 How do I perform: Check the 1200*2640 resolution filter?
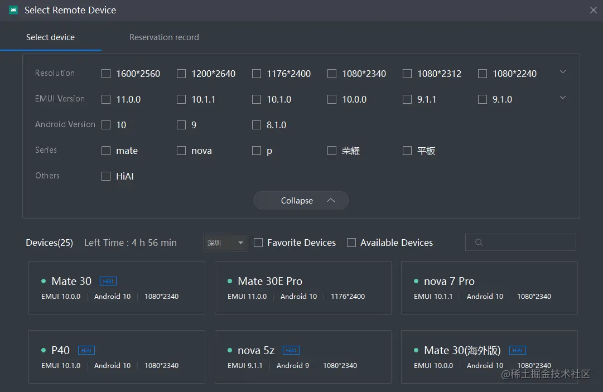[x=181, y=74]
